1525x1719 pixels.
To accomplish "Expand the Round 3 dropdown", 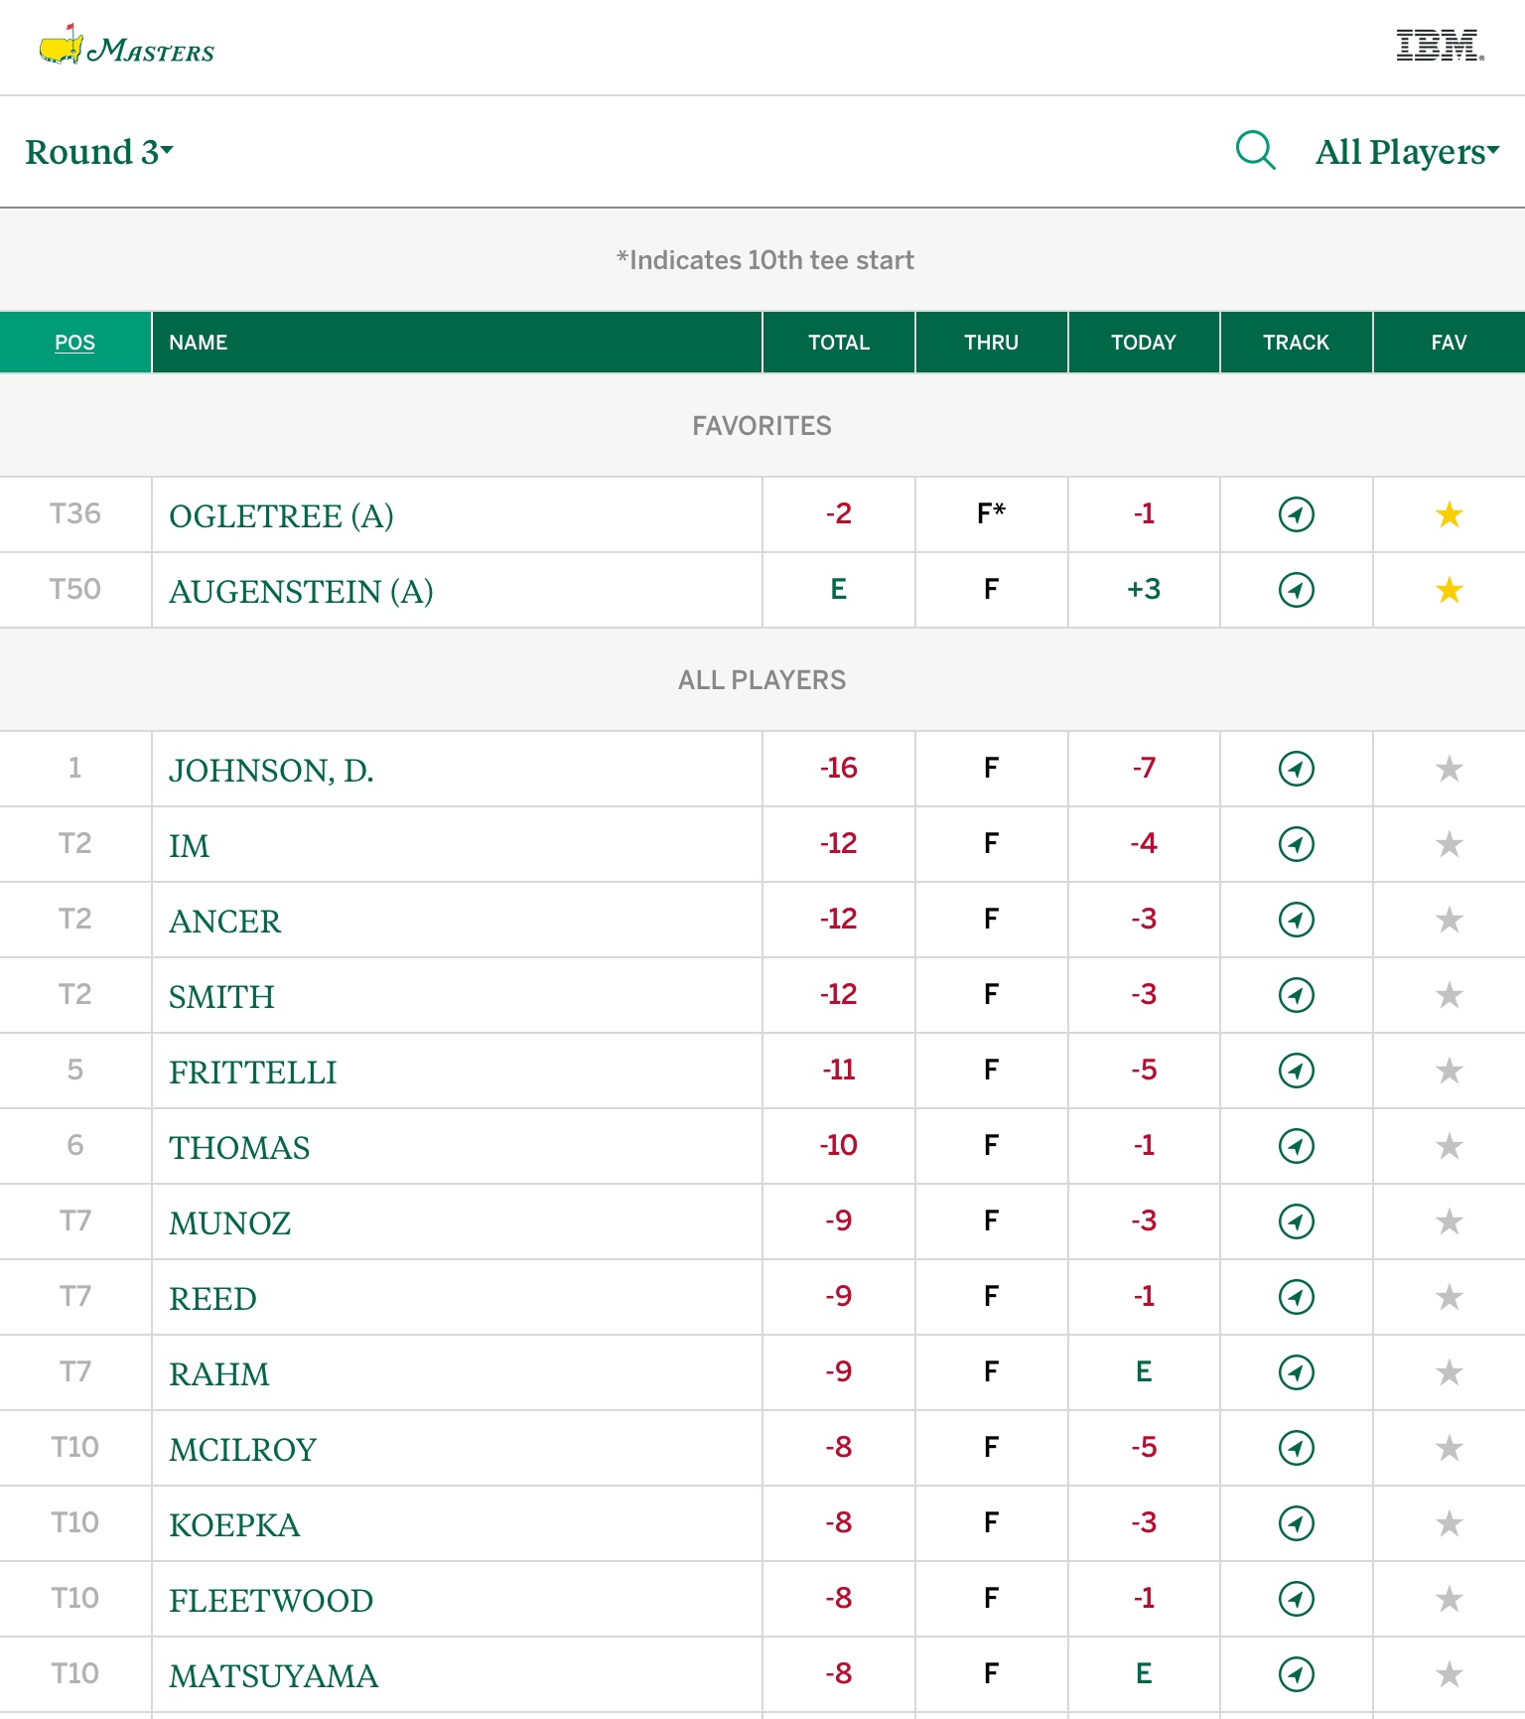I will [x=99, y=152].
